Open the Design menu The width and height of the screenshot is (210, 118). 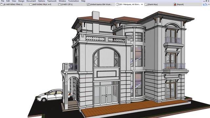coord(21,1)
